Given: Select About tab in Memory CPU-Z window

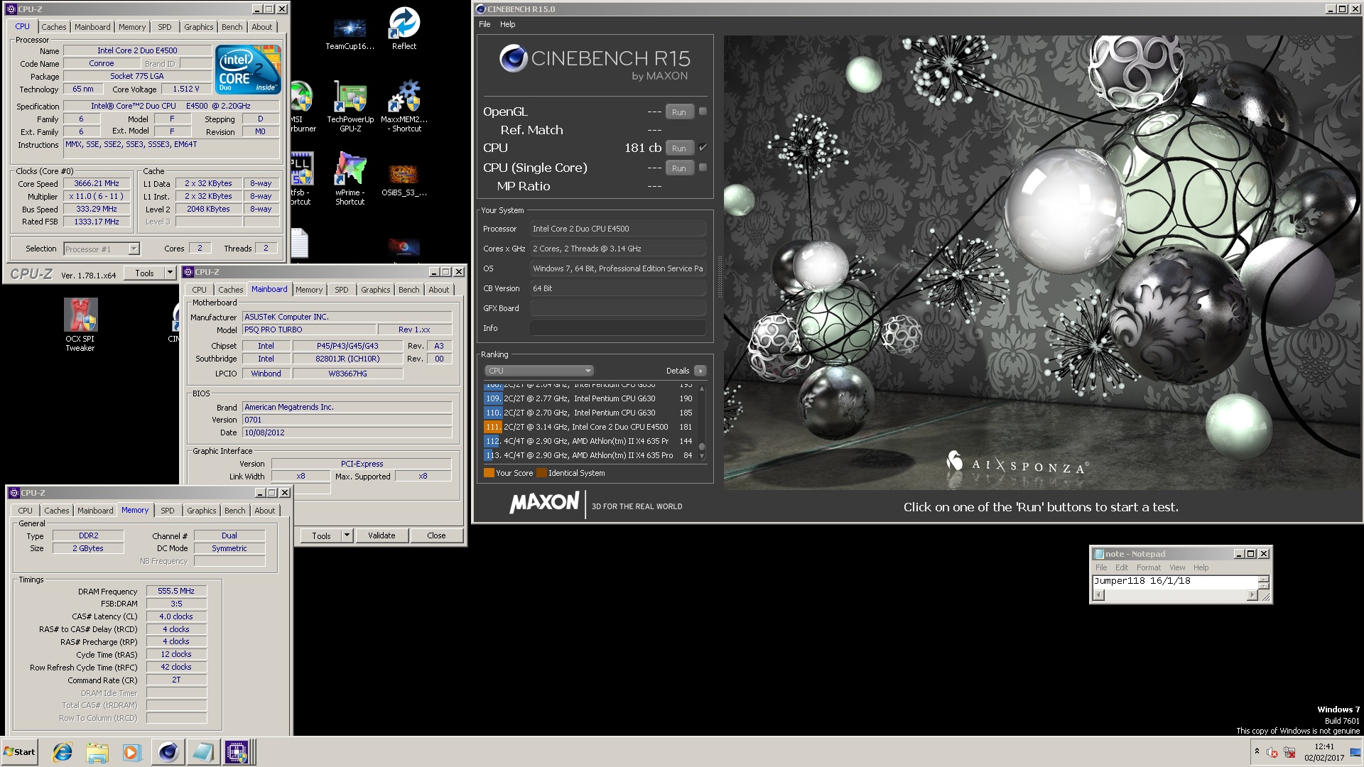Looking at the screenshot, I should [264, 511].
